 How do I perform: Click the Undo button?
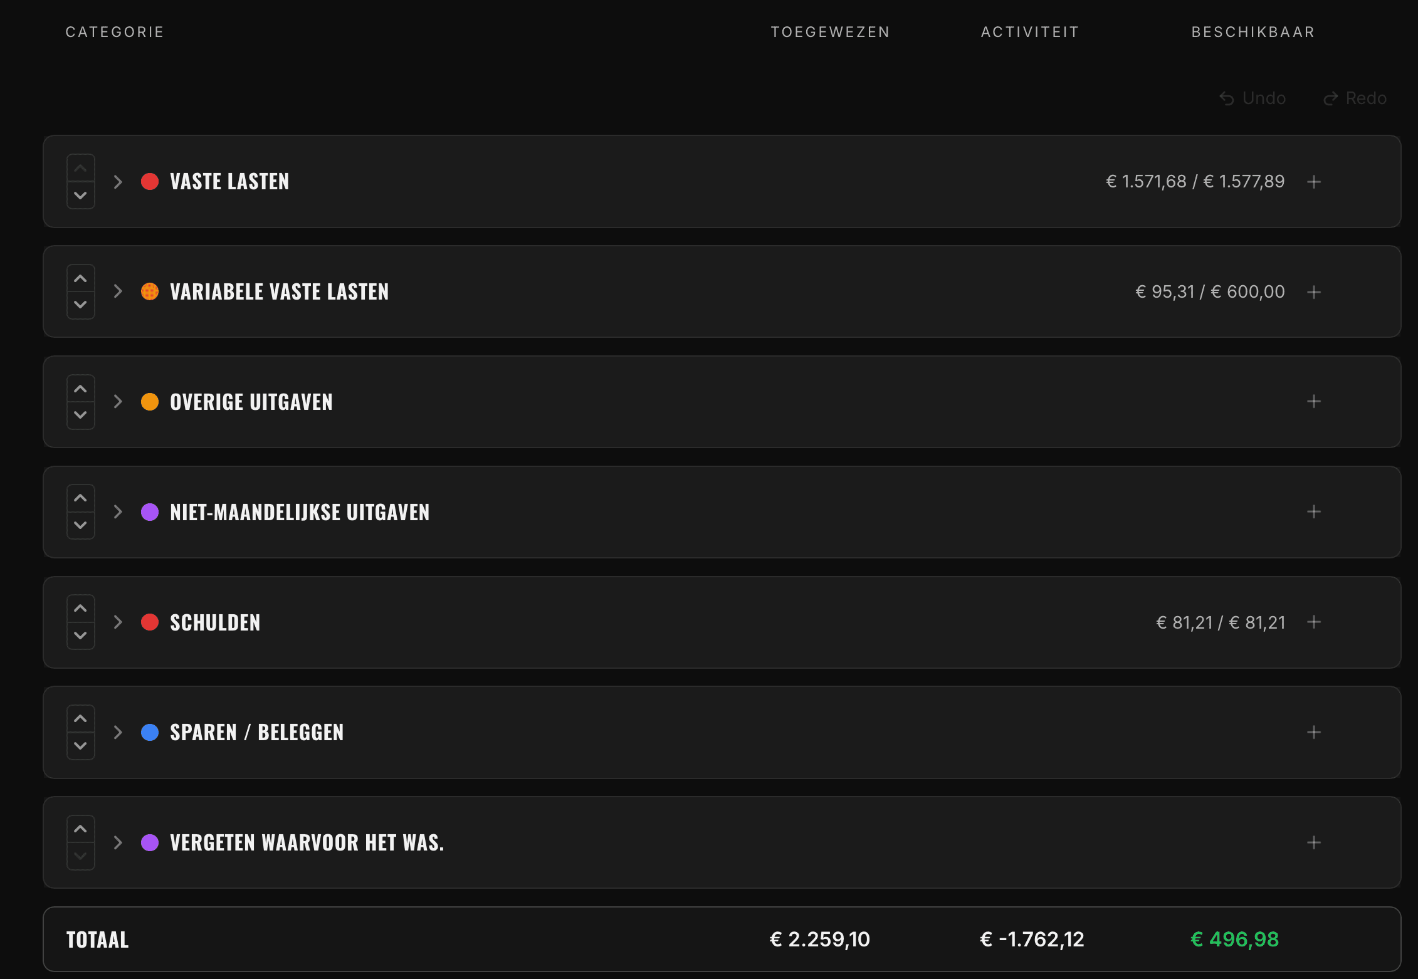1253,98
